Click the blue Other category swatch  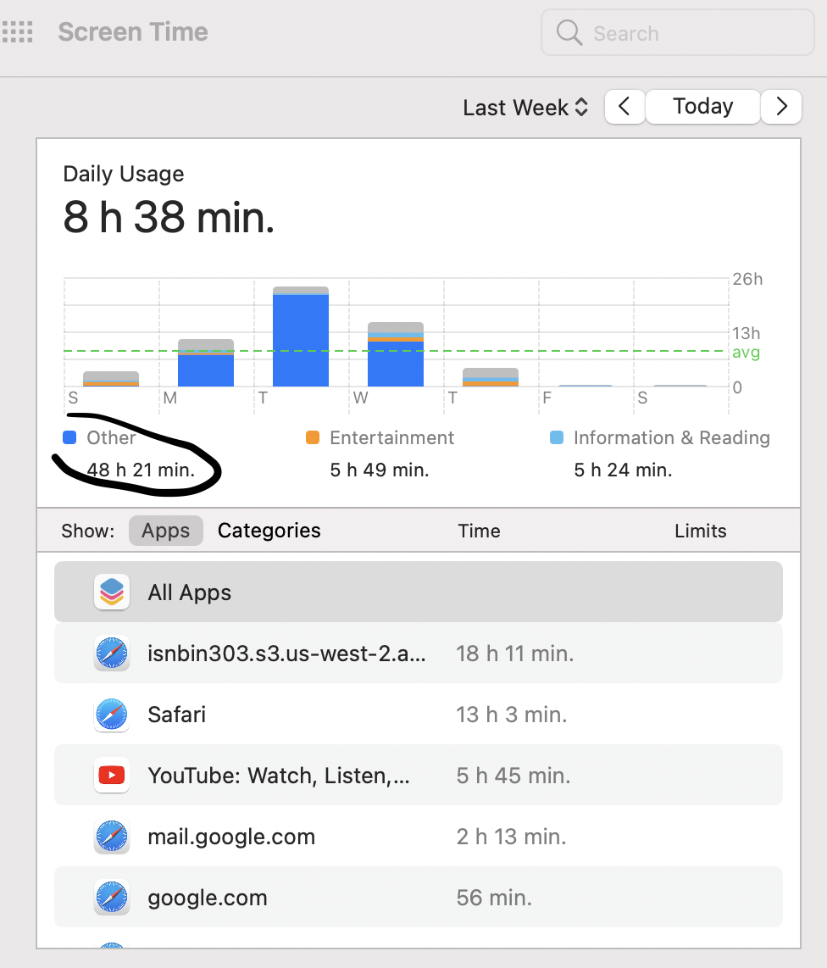click(69, 437)
